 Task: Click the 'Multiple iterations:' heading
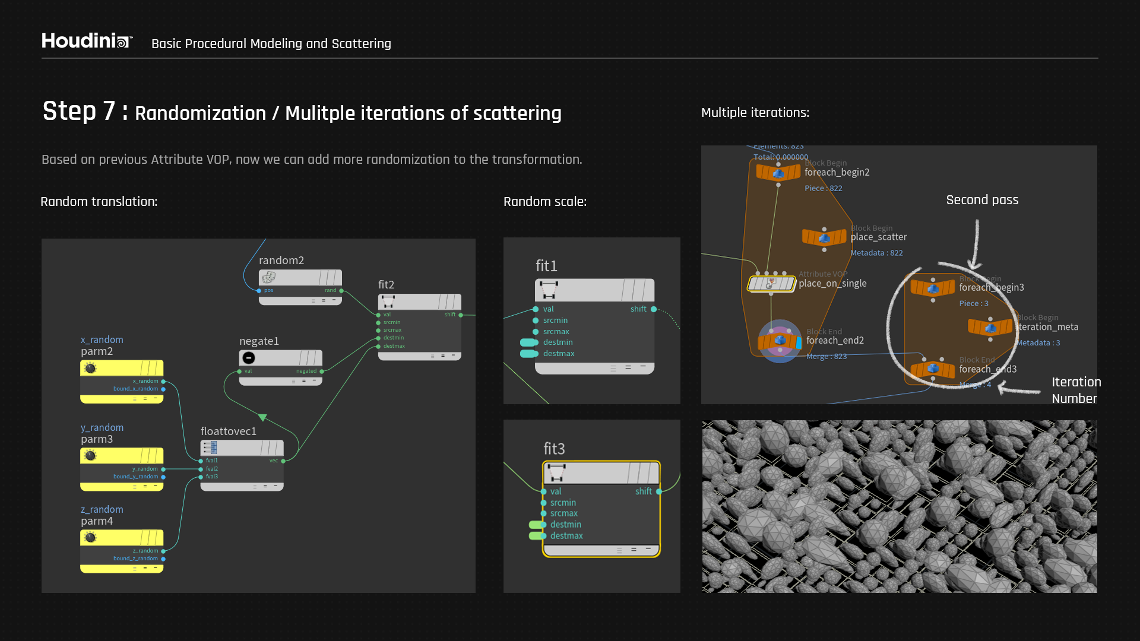(x=755, y=113)
